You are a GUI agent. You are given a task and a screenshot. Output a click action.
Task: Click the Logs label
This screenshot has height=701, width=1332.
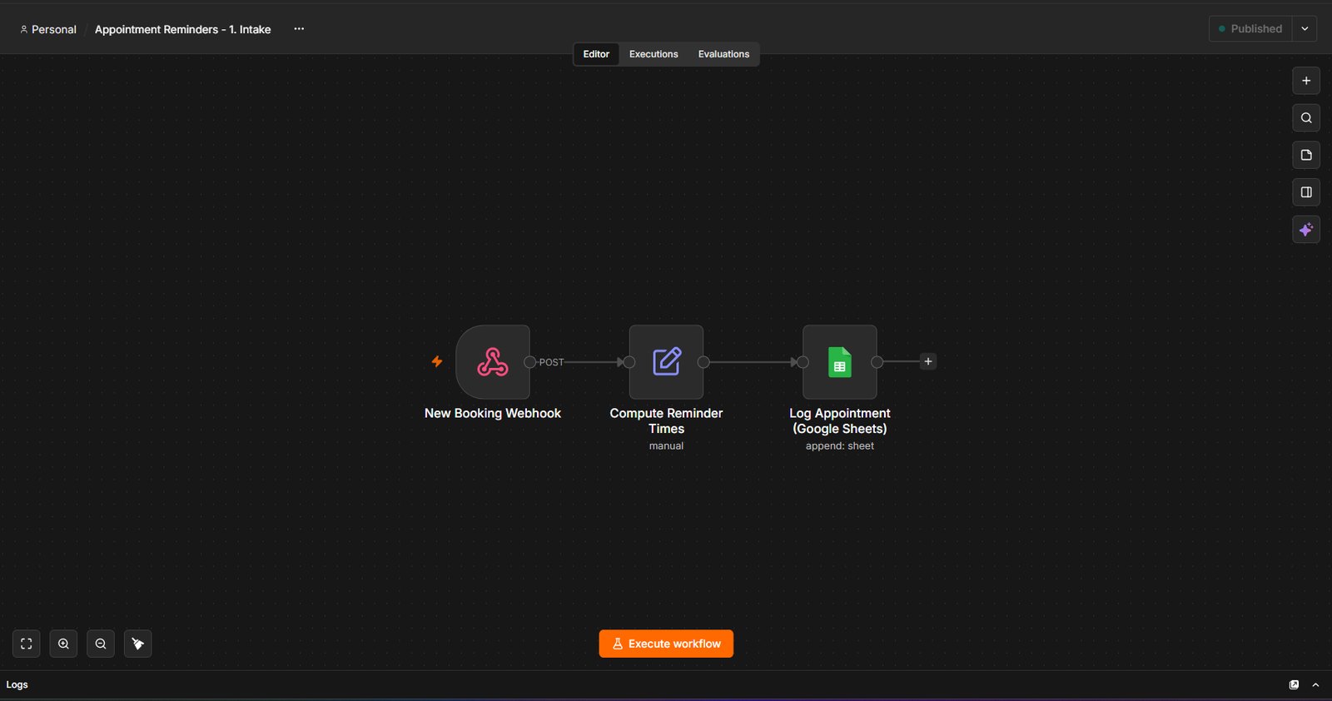point(17,684)
